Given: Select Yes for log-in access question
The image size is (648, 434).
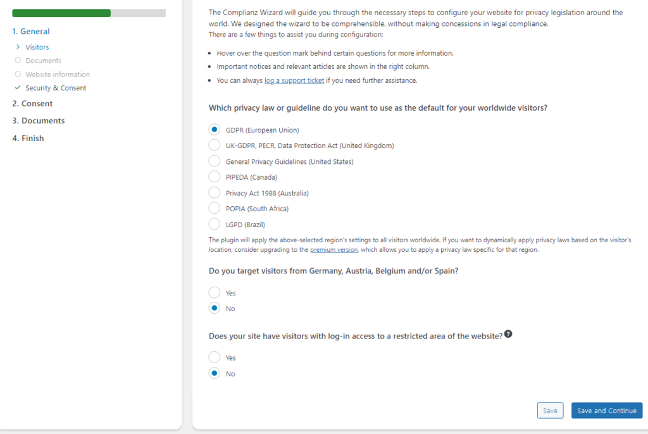Looking at the screenshot, I should (x=215, y=357).
